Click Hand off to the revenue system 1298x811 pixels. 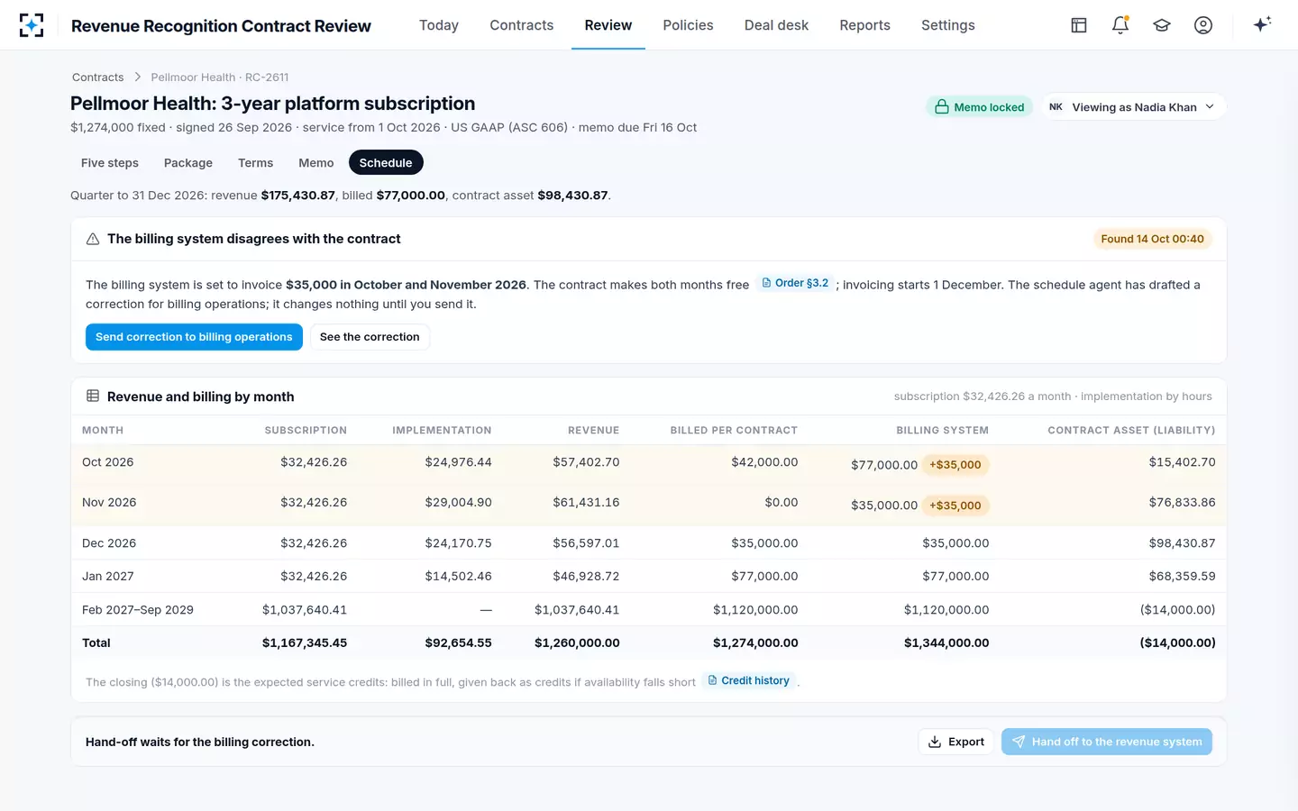tap(1107, 742)
